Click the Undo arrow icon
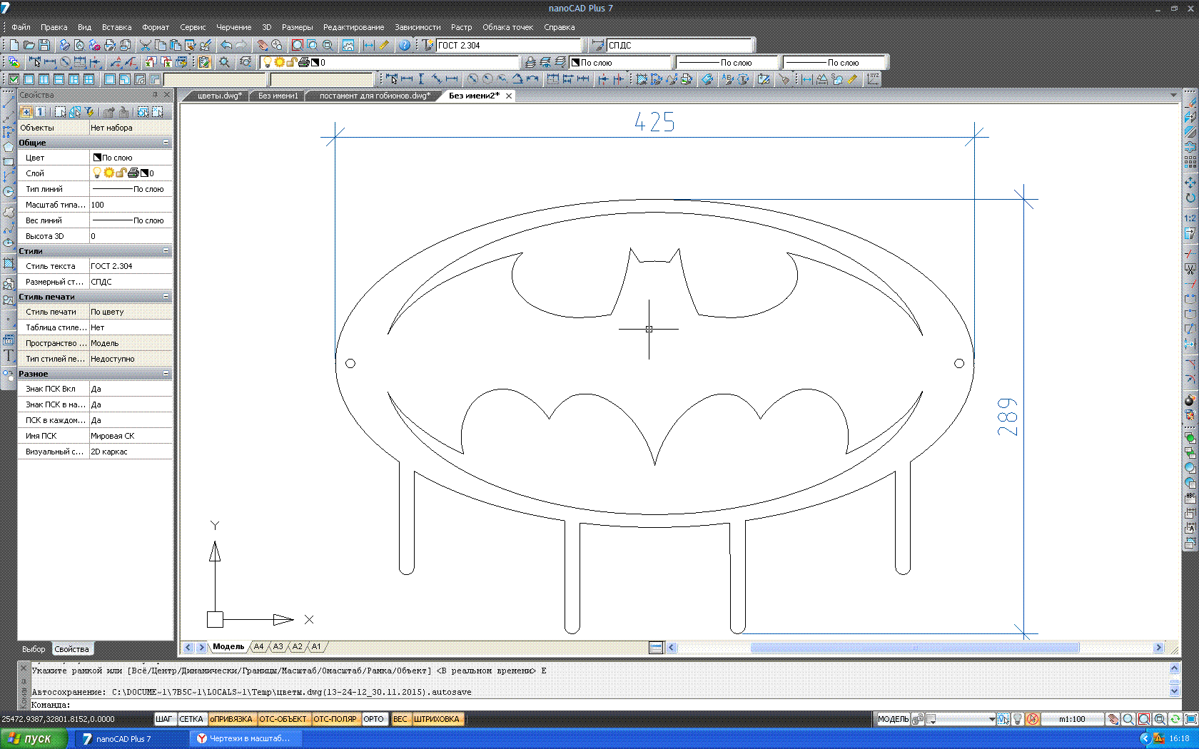Image resolution: width=1199 pixels, height=749 pixels. (226, 45)
